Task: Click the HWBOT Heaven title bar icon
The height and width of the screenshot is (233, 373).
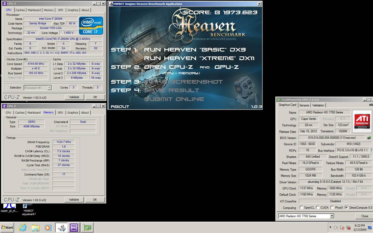Action: tap(111, 4)
